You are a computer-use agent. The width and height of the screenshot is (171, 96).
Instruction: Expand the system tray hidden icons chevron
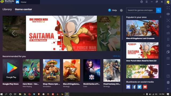(144, 94)
